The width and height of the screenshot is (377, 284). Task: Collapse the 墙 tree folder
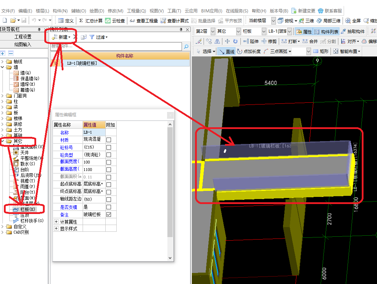[x=2, y=67]
